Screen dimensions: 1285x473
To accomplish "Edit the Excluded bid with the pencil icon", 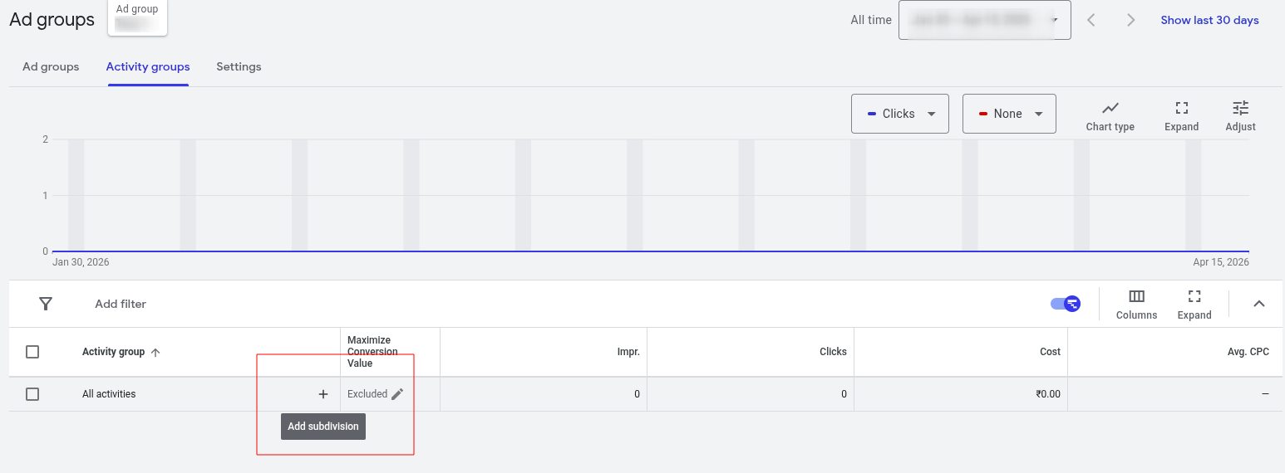I will [397, 394].
